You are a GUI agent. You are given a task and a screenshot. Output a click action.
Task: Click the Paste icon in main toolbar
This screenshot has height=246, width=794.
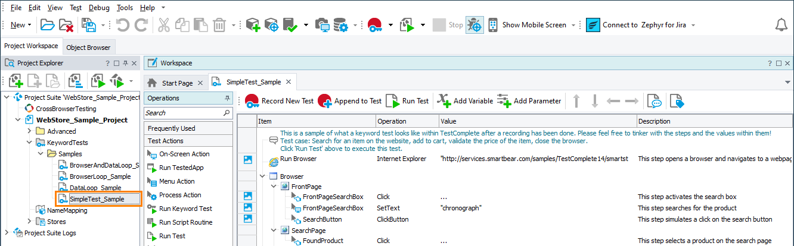(x=200, y=25)
